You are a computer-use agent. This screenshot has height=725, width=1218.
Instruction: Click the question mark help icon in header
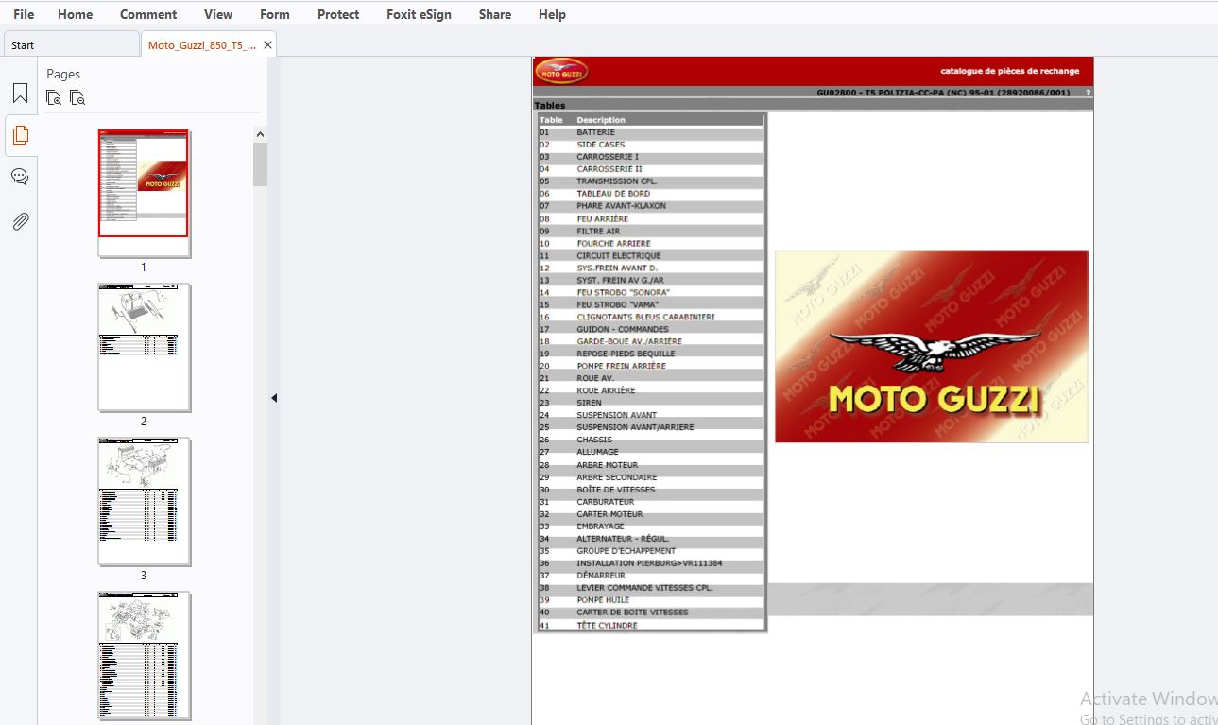coord(1088,93)
